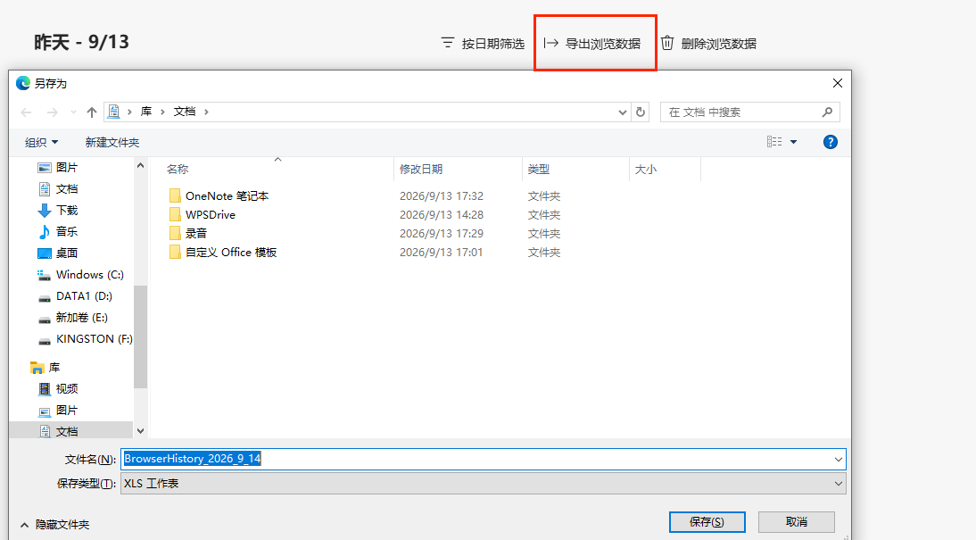Select DATA1 (D:) drive
976x540 pixels.
pyautogui.click(x=75, y=295)
